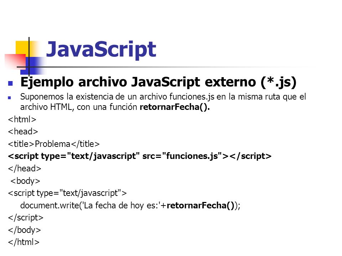Click the '</head>' closing tag line
This screenshot has width=342, height=256.
point(25,169)
